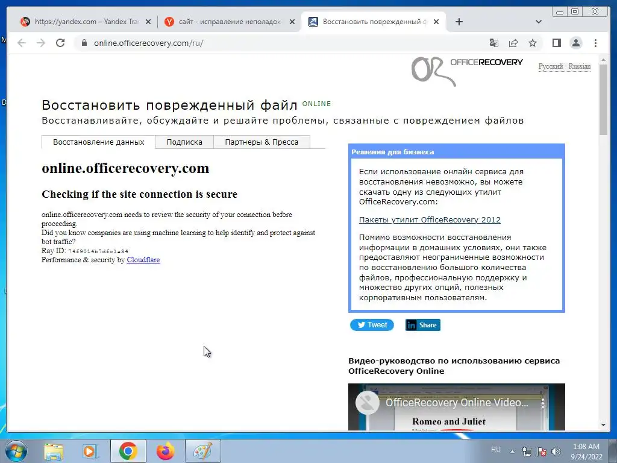617x463 pixels.
Task: Open Google Translate page icon
Action: pyautogui.click(x=494, y=43)
